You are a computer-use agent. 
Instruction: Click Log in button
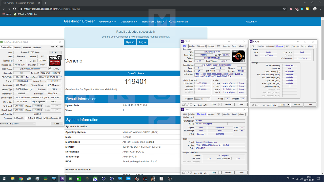143,42
